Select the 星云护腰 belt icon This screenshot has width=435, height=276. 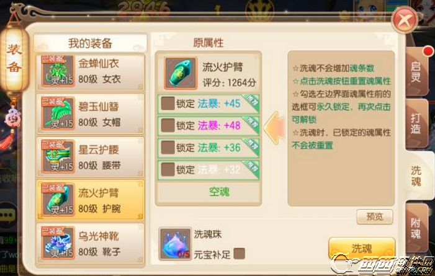(x=58, y=156)
